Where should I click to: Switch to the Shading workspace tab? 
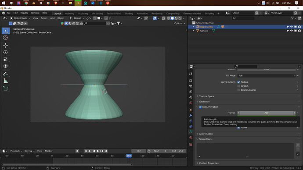click(x=129, y=13)
